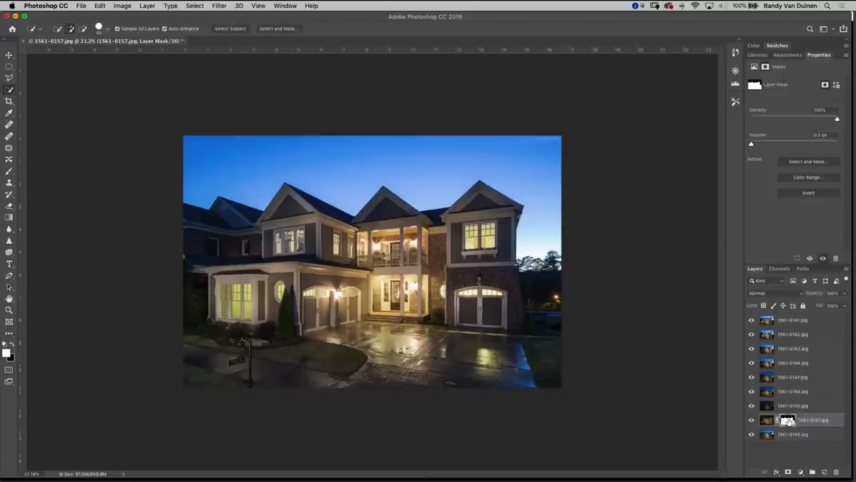Hide layer 1561-0144.jpg
Image resolution: width=856 pixels, height=482 pixels.
(751, 363)
